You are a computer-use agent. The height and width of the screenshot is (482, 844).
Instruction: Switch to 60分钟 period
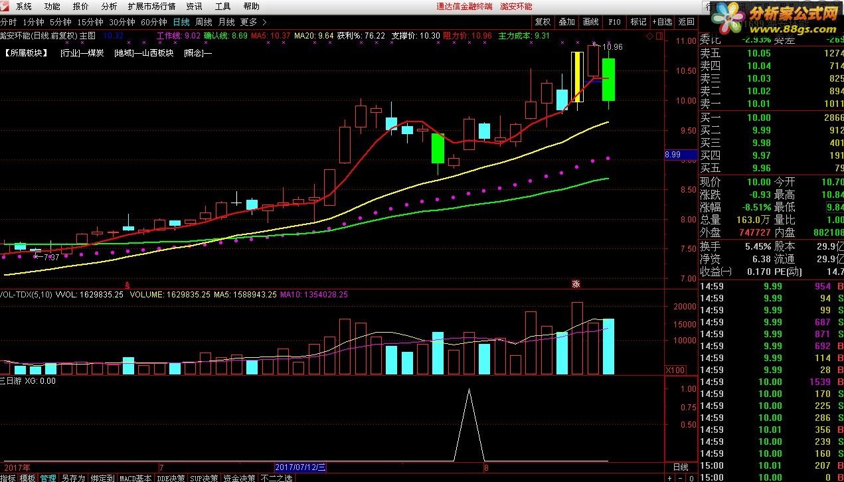154,22
